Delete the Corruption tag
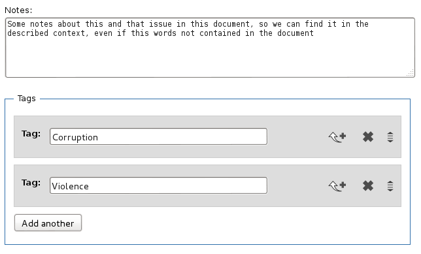This screenshot has height=254, width=421. 368,136
